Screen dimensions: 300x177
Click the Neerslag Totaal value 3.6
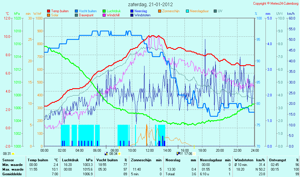[x=194, y=174]
